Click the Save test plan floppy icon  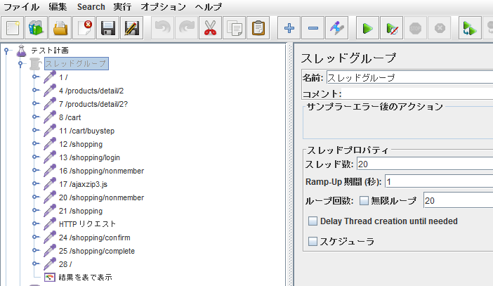tap(107, 29)
